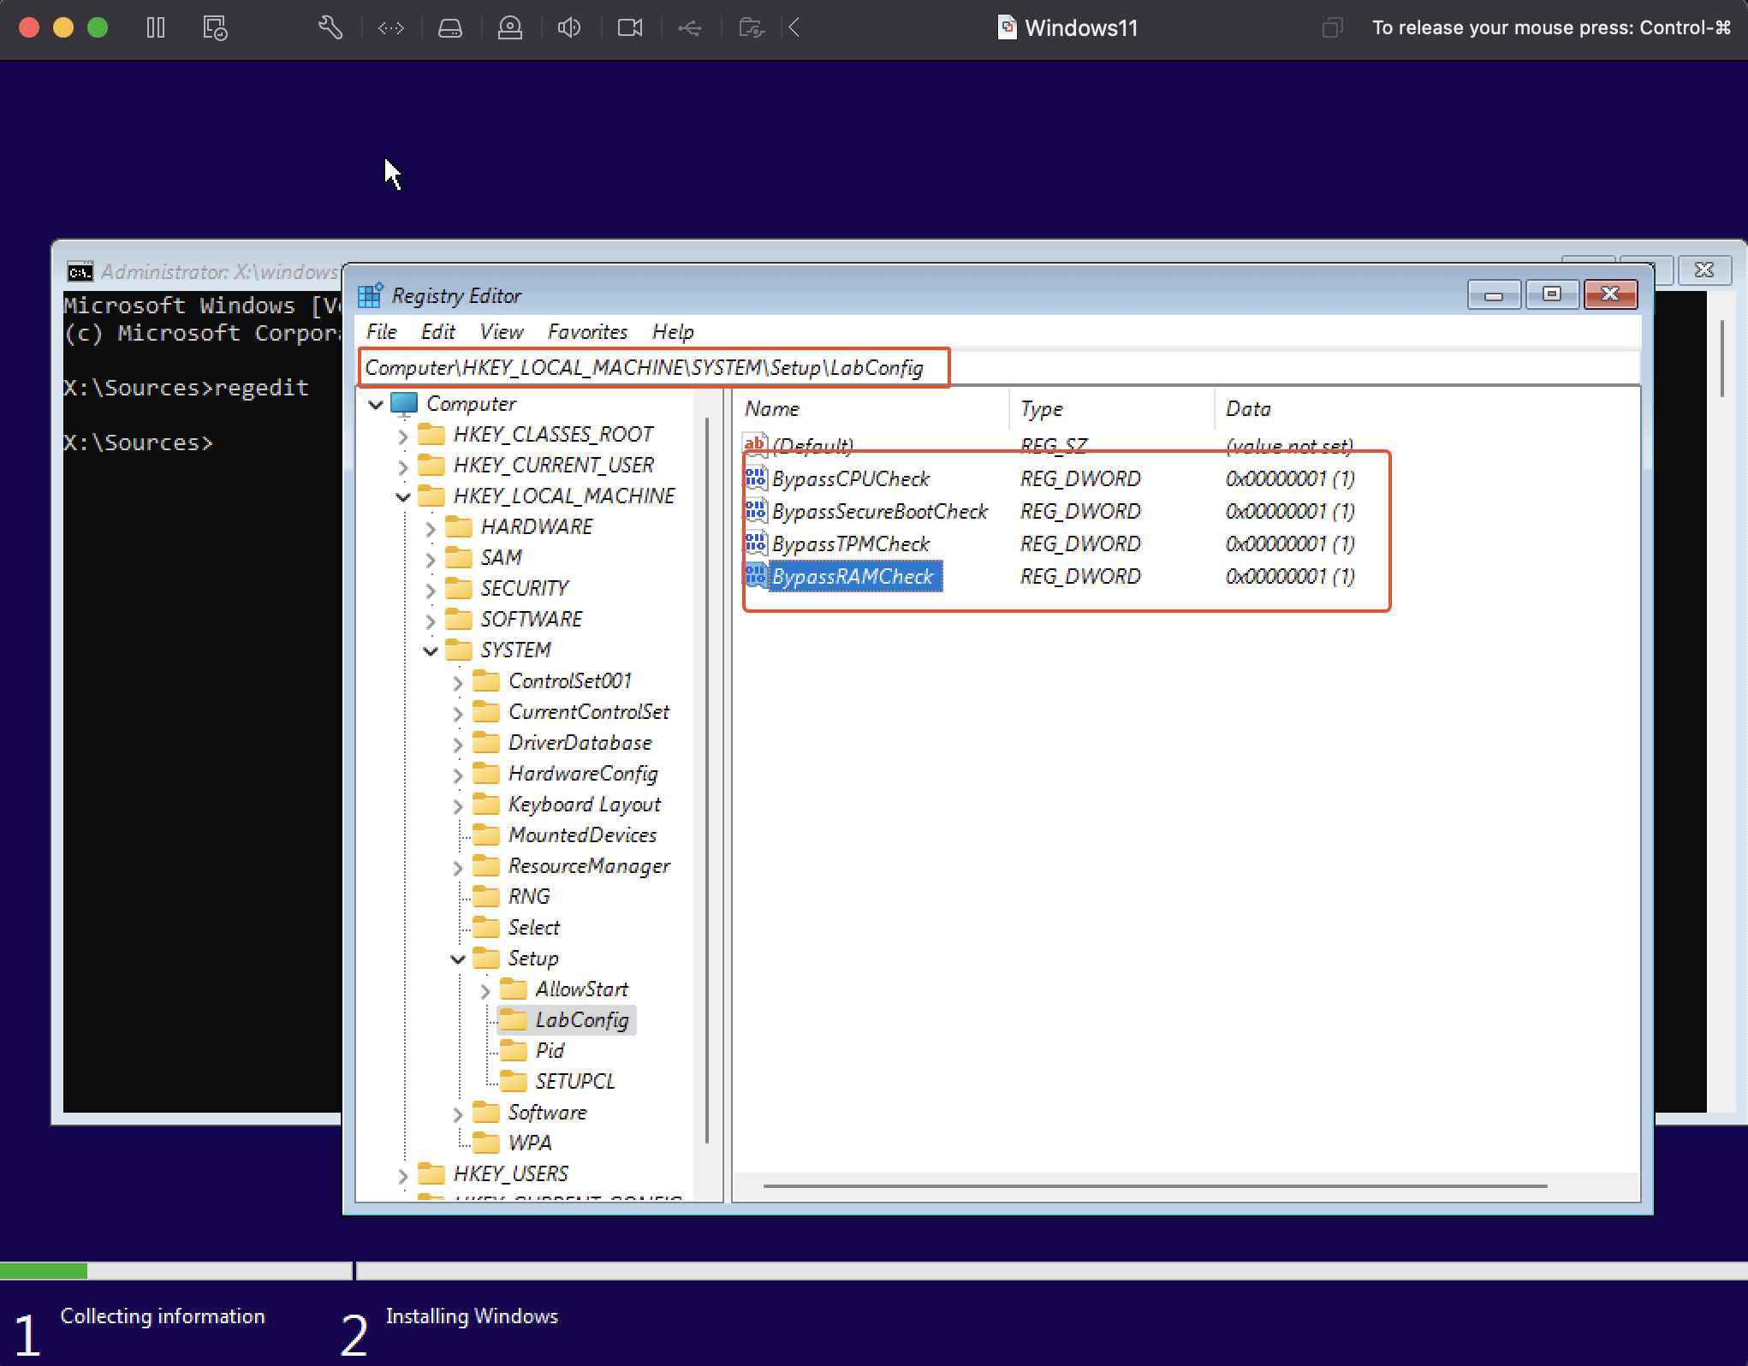Select the BypassSecureBootCheck registry entry
Image resolution: width=1748 pixels, height=1366 pixels.
pos(880,511)
